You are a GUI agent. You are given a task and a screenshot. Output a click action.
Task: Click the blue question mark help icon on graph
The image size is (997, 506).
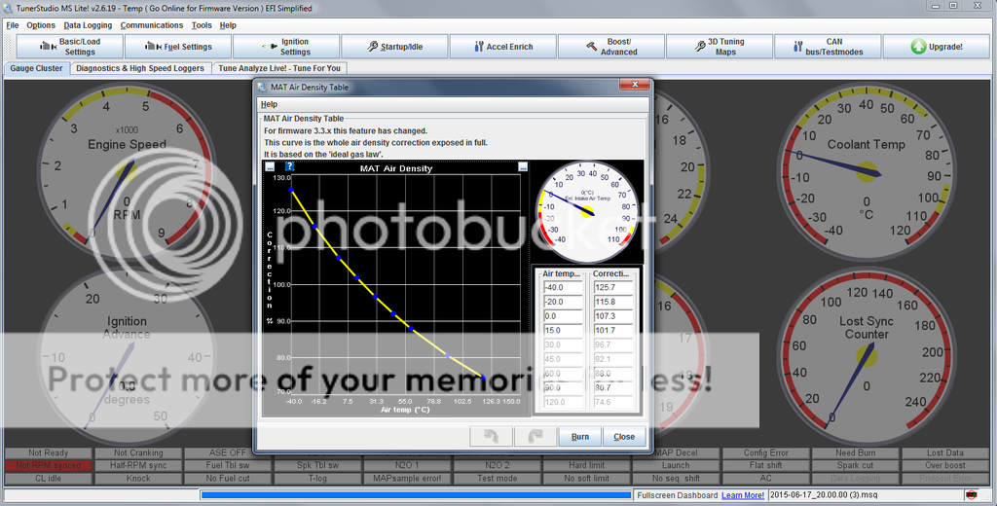289,167
